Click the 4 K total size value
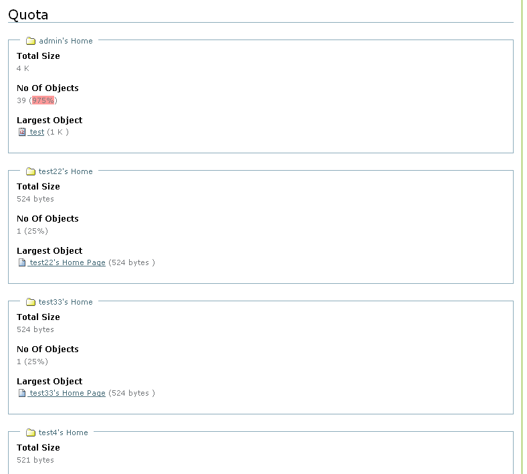This screenshot has height=474, width=527. (23, 68)
